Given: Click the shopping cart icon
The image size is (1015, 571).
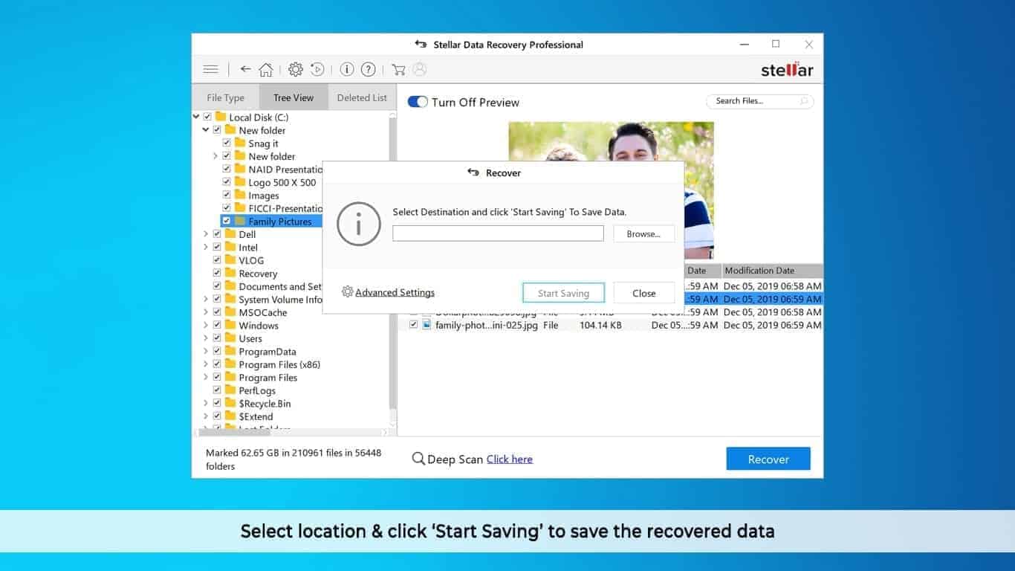Looking at the screenshot, I should (399, 68).
